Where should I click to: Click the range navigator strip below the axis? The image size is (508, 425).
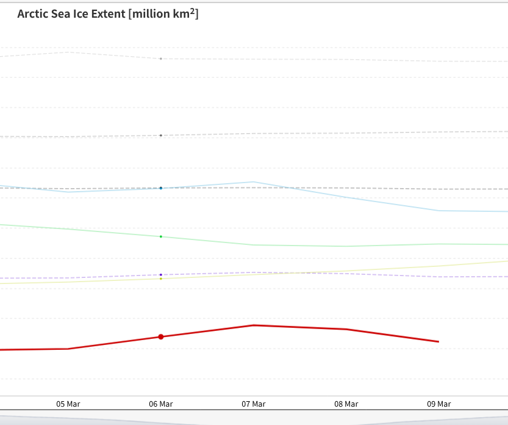(254, 420)
